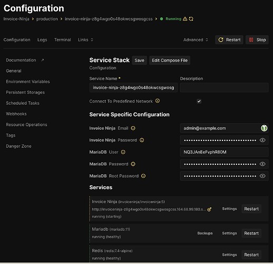Open Resource Operations in the sidebar
Image resolution: width=273 pixels, height=264 pixels.
(x=26, y=125)
